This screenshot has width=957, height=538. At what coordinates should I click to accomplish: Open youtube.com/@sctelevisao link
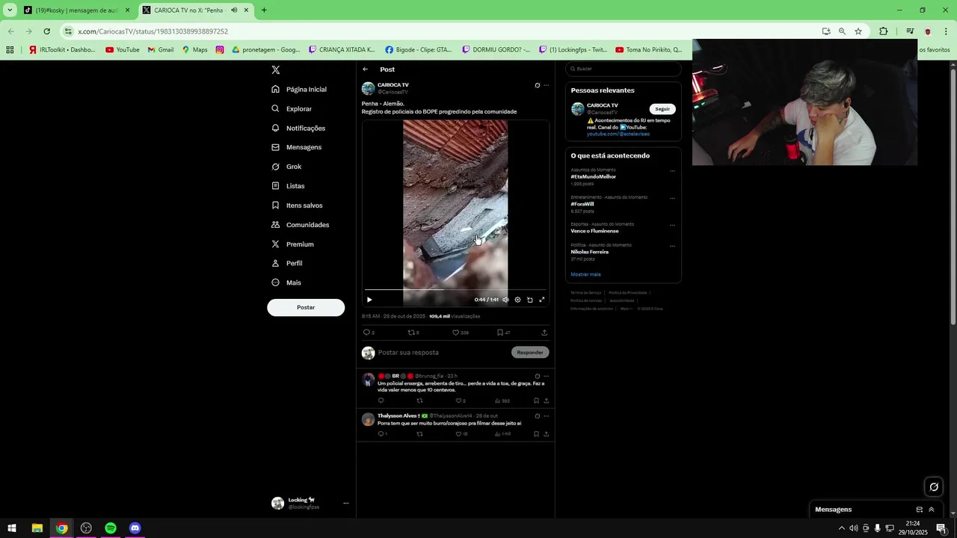[x=618, y=134]
